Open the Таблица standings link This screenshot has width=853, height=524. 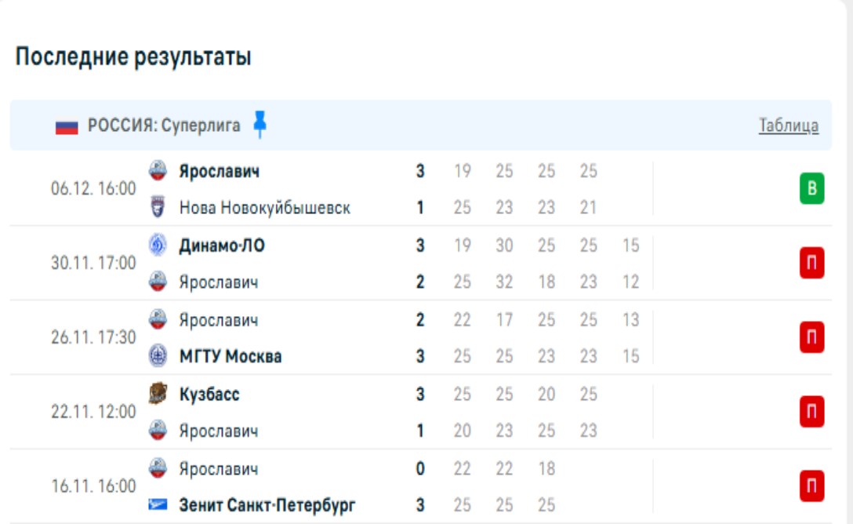[x=788, y=126]
